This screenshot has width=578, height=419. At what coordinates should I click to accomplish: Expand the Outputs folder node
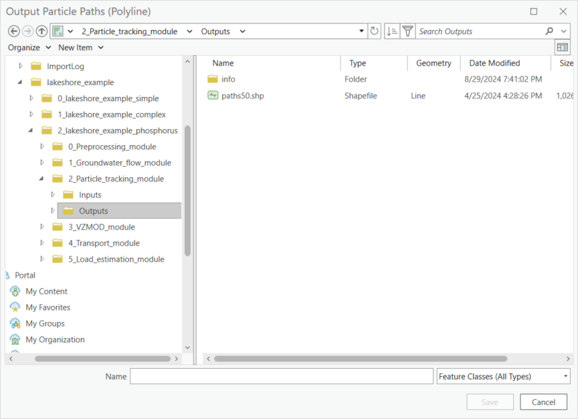[53, 211]
